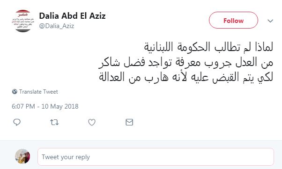Translate the tweet via Translate Tweet link
The image size is (282, 169).
point(38,92)
